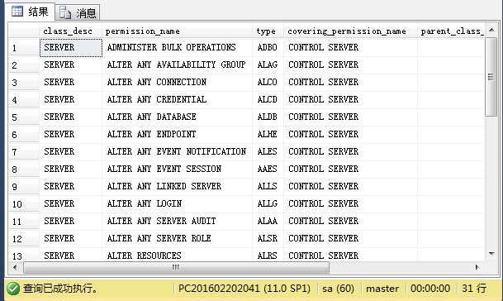Click the message document icon on 消息 tab
Screen dimensions: 503x301
tap(65, 13)
